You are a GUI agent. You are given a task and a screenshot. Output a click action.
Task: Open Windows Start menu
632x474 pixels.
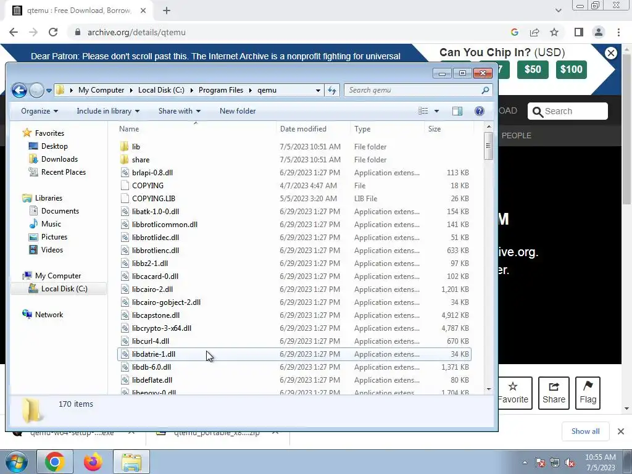coord(17,462)
